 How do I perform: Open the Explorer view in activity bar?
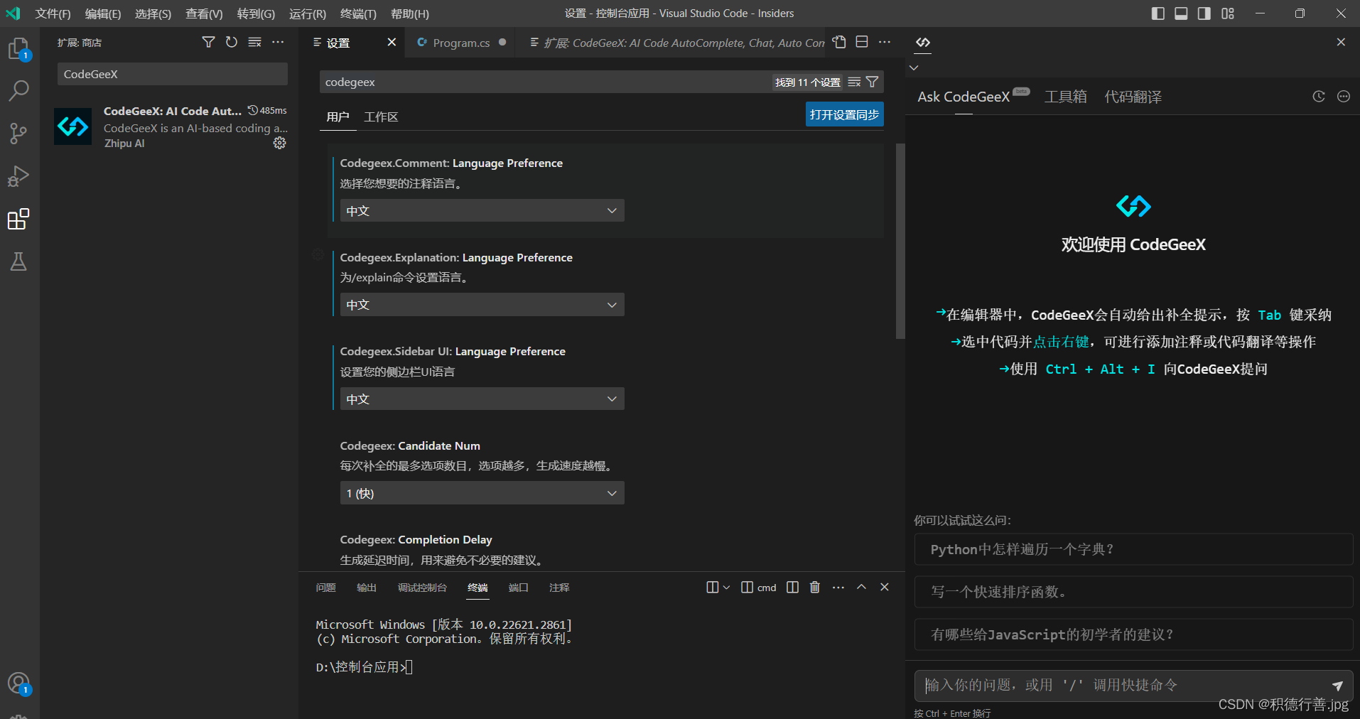18,49
